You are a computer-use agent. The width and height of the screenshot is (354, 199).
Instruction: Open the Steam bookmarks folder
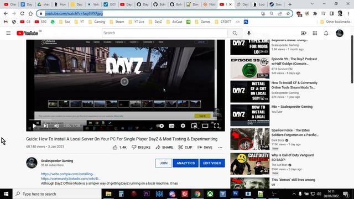click(117, 22)
